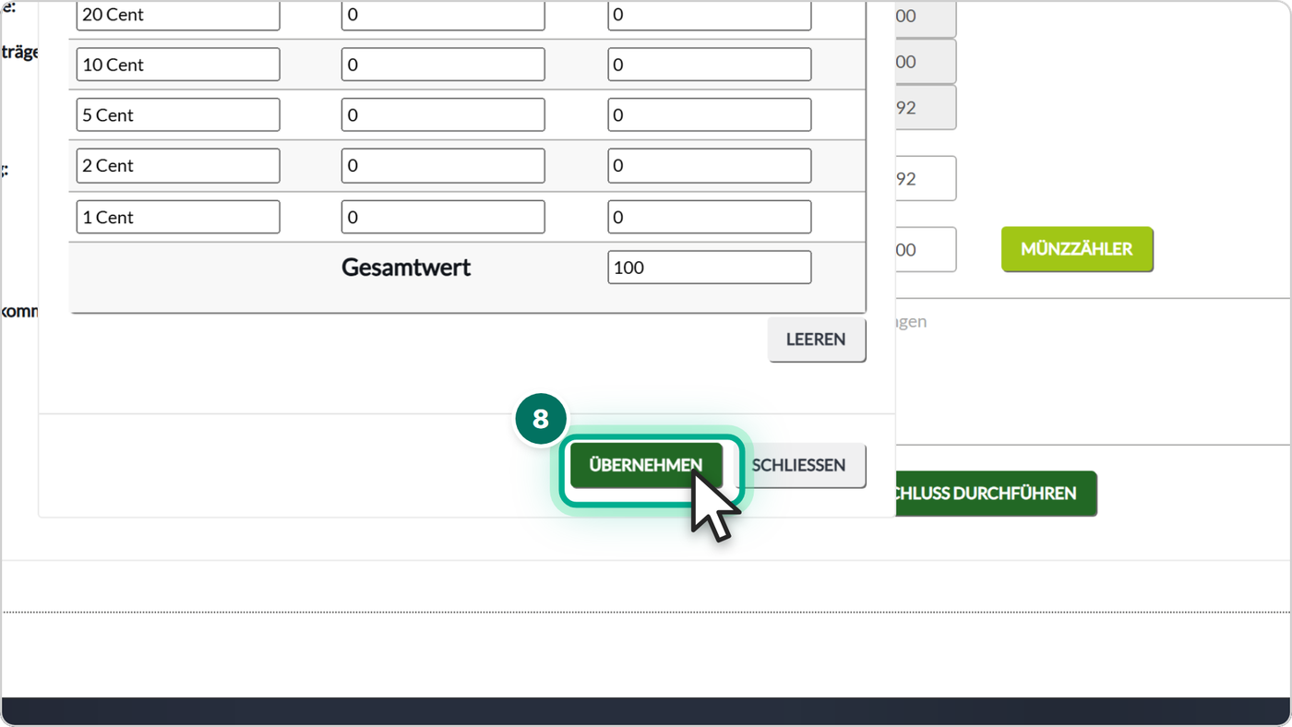This screenshot has width=1292, height=727.
Task: Click the rightmost value field in the 10 Cent row
Action: [x=710, y=65]
